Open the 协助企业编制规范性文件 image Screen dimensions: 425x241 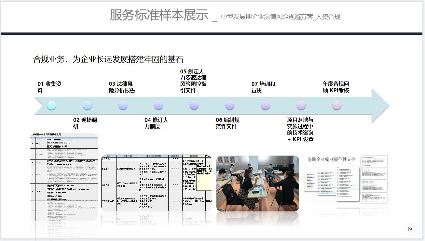coord(346,179)
